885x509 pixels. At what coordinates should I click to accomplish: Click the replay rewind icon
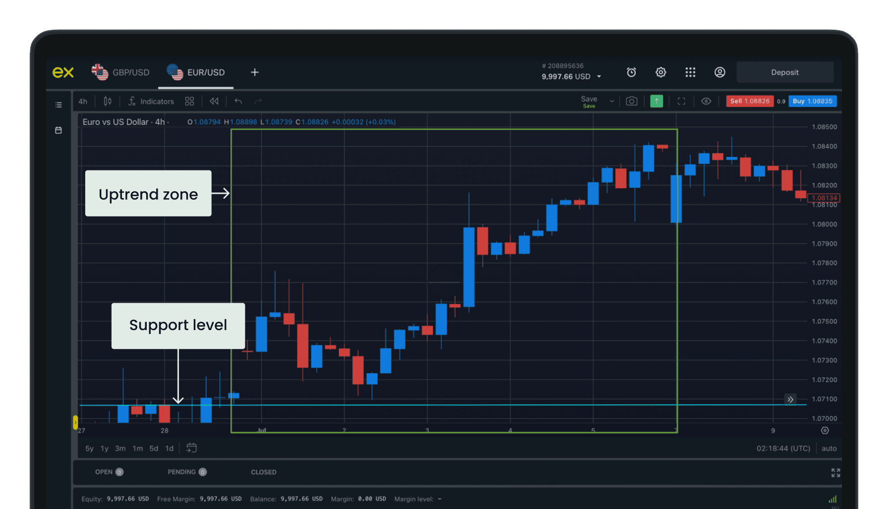(214, 101)
